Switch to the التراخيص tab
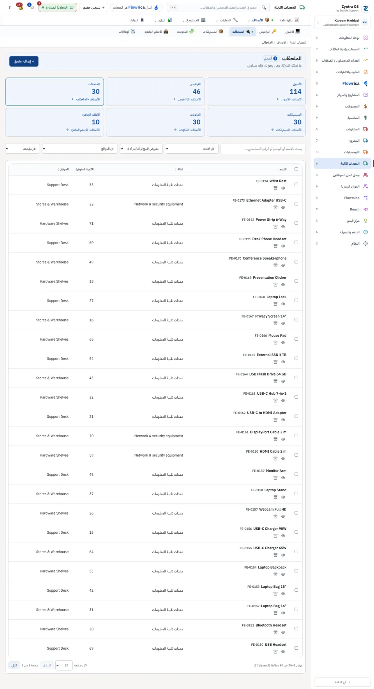374x689 pixels. (x=268, y=32)
